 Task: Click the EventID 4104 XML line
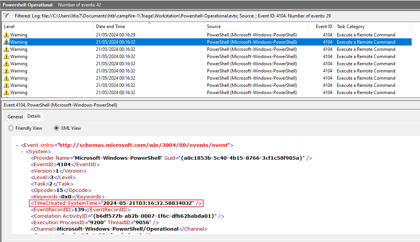coord(65,165)
